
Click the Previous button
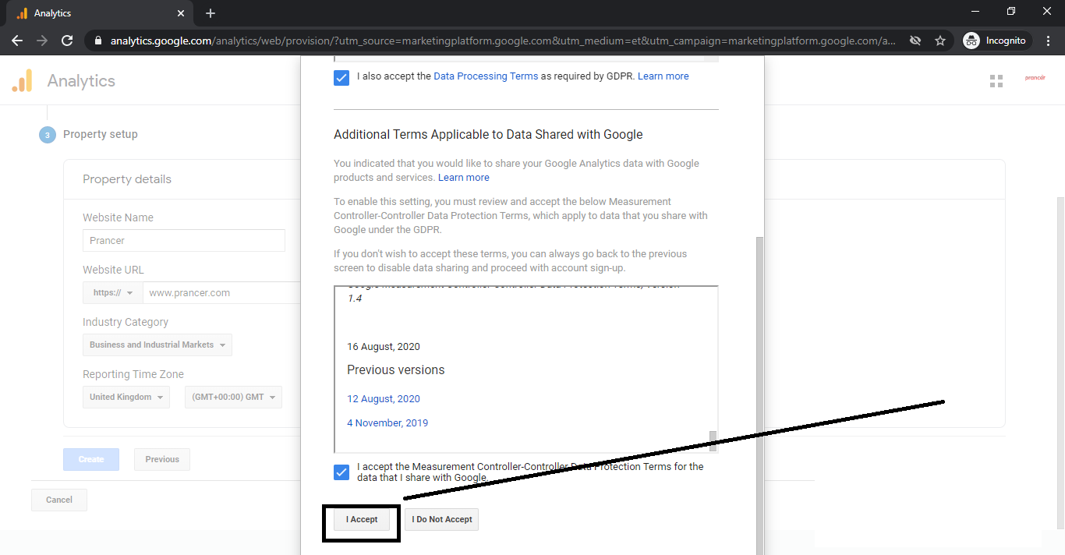point(162,459)
